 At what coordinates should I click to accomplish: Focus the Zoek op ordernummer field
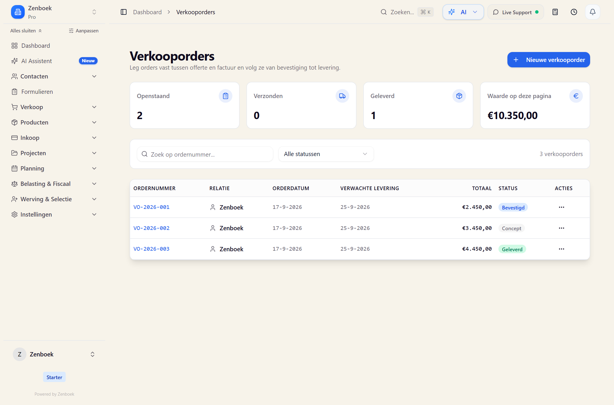[x=205, y=154]
